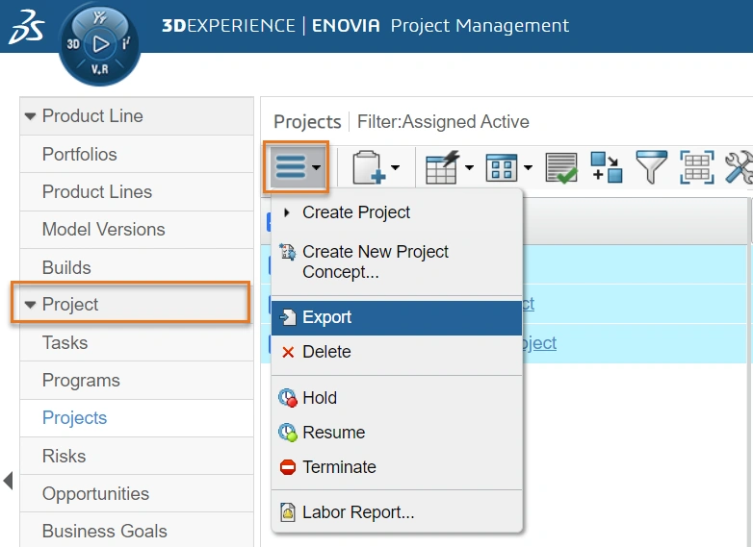
Task: Click the bracketed table selection icon
Action: tap(696, 168)
